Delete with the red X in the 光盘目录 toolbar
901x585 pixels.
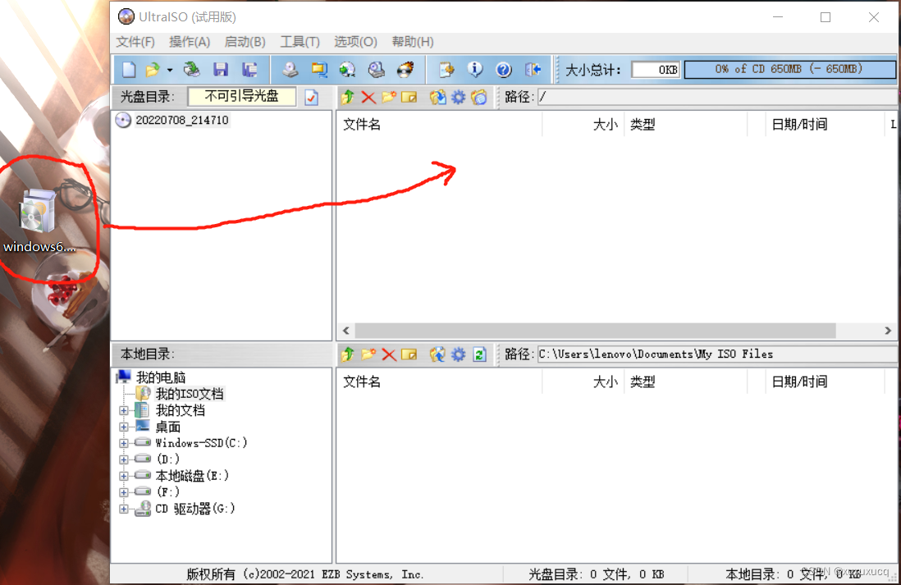[x=368, y=97]
